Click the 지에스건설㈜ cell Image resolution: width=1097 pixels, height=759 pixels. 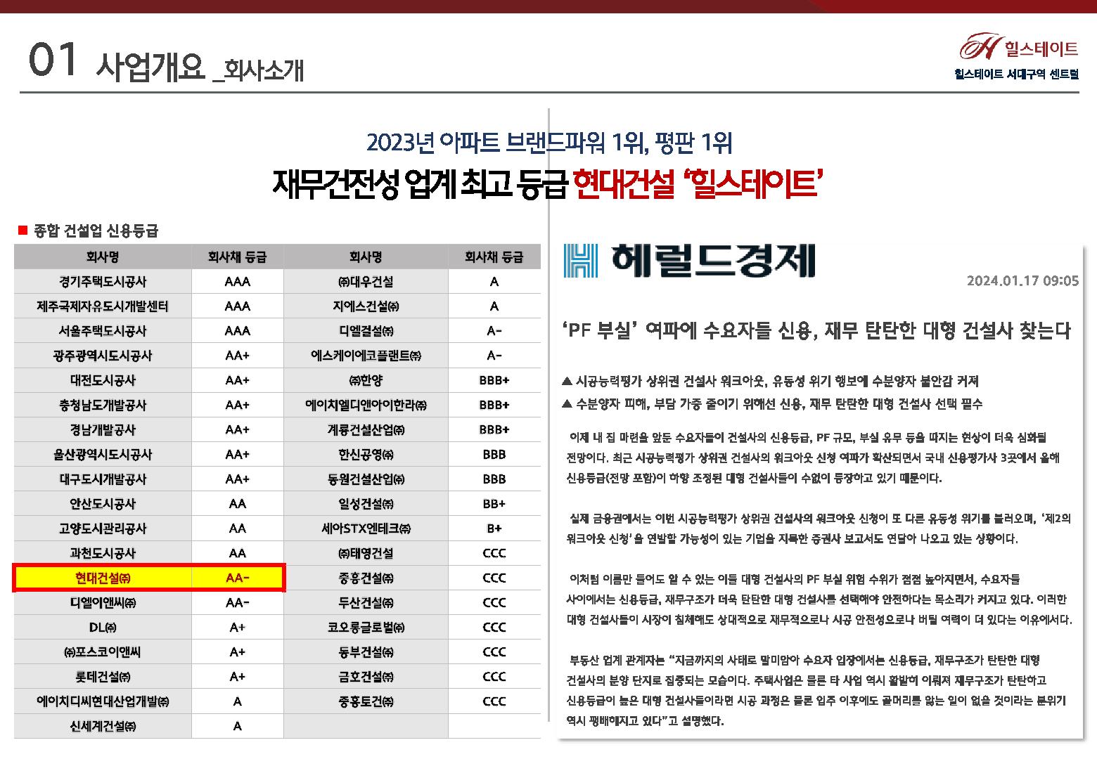[366, 306]
